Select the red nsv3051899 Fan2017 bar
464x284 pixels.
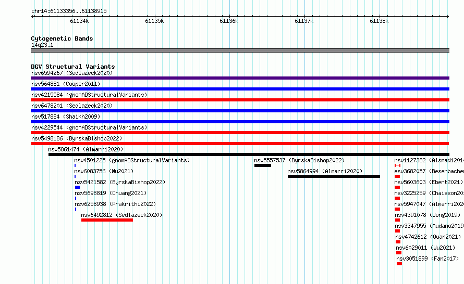399,264
